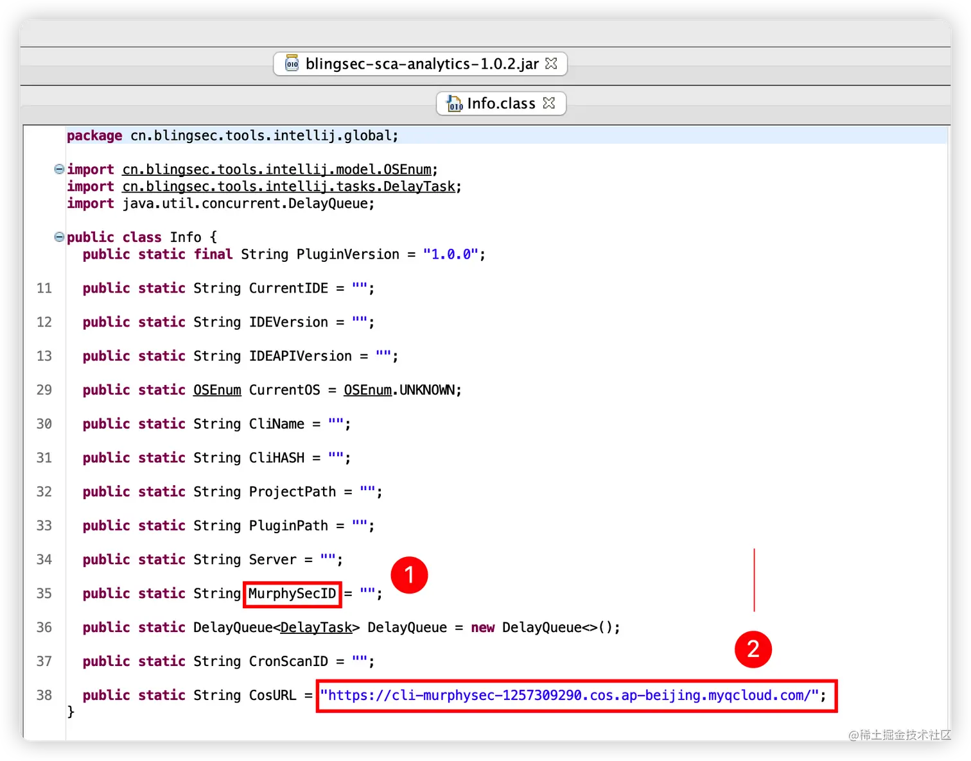Click the CliHASH variable name
The width and height of the screenshot is (971, 761).
277,458
